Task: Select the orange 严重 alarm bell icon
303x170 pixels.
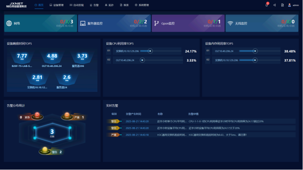Action: (67, 115)
